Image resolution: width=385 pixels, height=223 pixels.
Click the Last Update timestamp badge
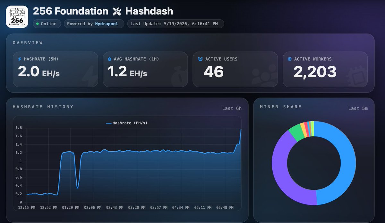175,24
